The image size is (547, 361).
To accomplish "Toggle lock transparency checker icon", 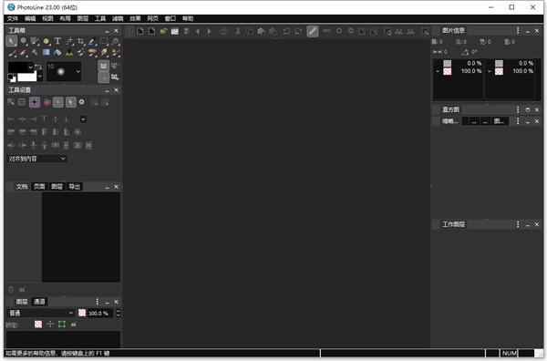I will [x=38, y=325].
